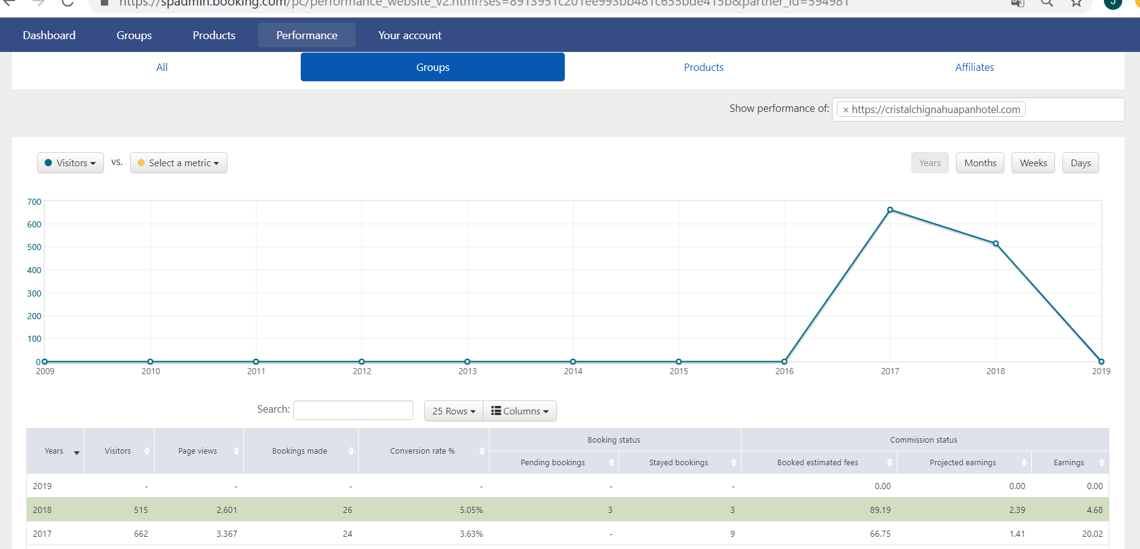Click the 2019 row year cell
This screenshot has height=549, width=1140.
click(x=42, y=486)
